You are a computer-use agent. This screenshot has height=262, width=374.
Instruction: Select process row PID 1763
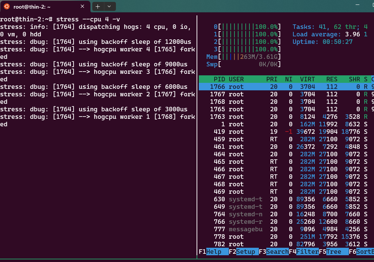[286, 117]
